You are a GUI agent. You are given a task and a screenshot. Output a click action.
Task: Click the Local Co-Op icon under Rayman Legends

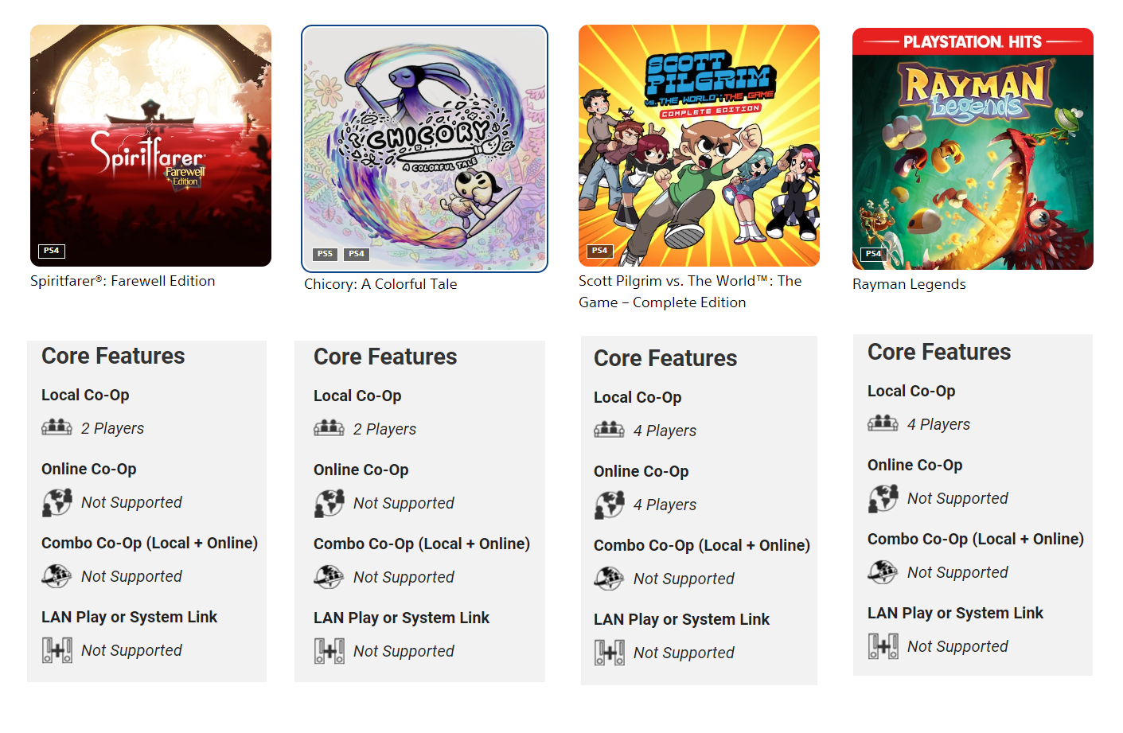point(883,423)
